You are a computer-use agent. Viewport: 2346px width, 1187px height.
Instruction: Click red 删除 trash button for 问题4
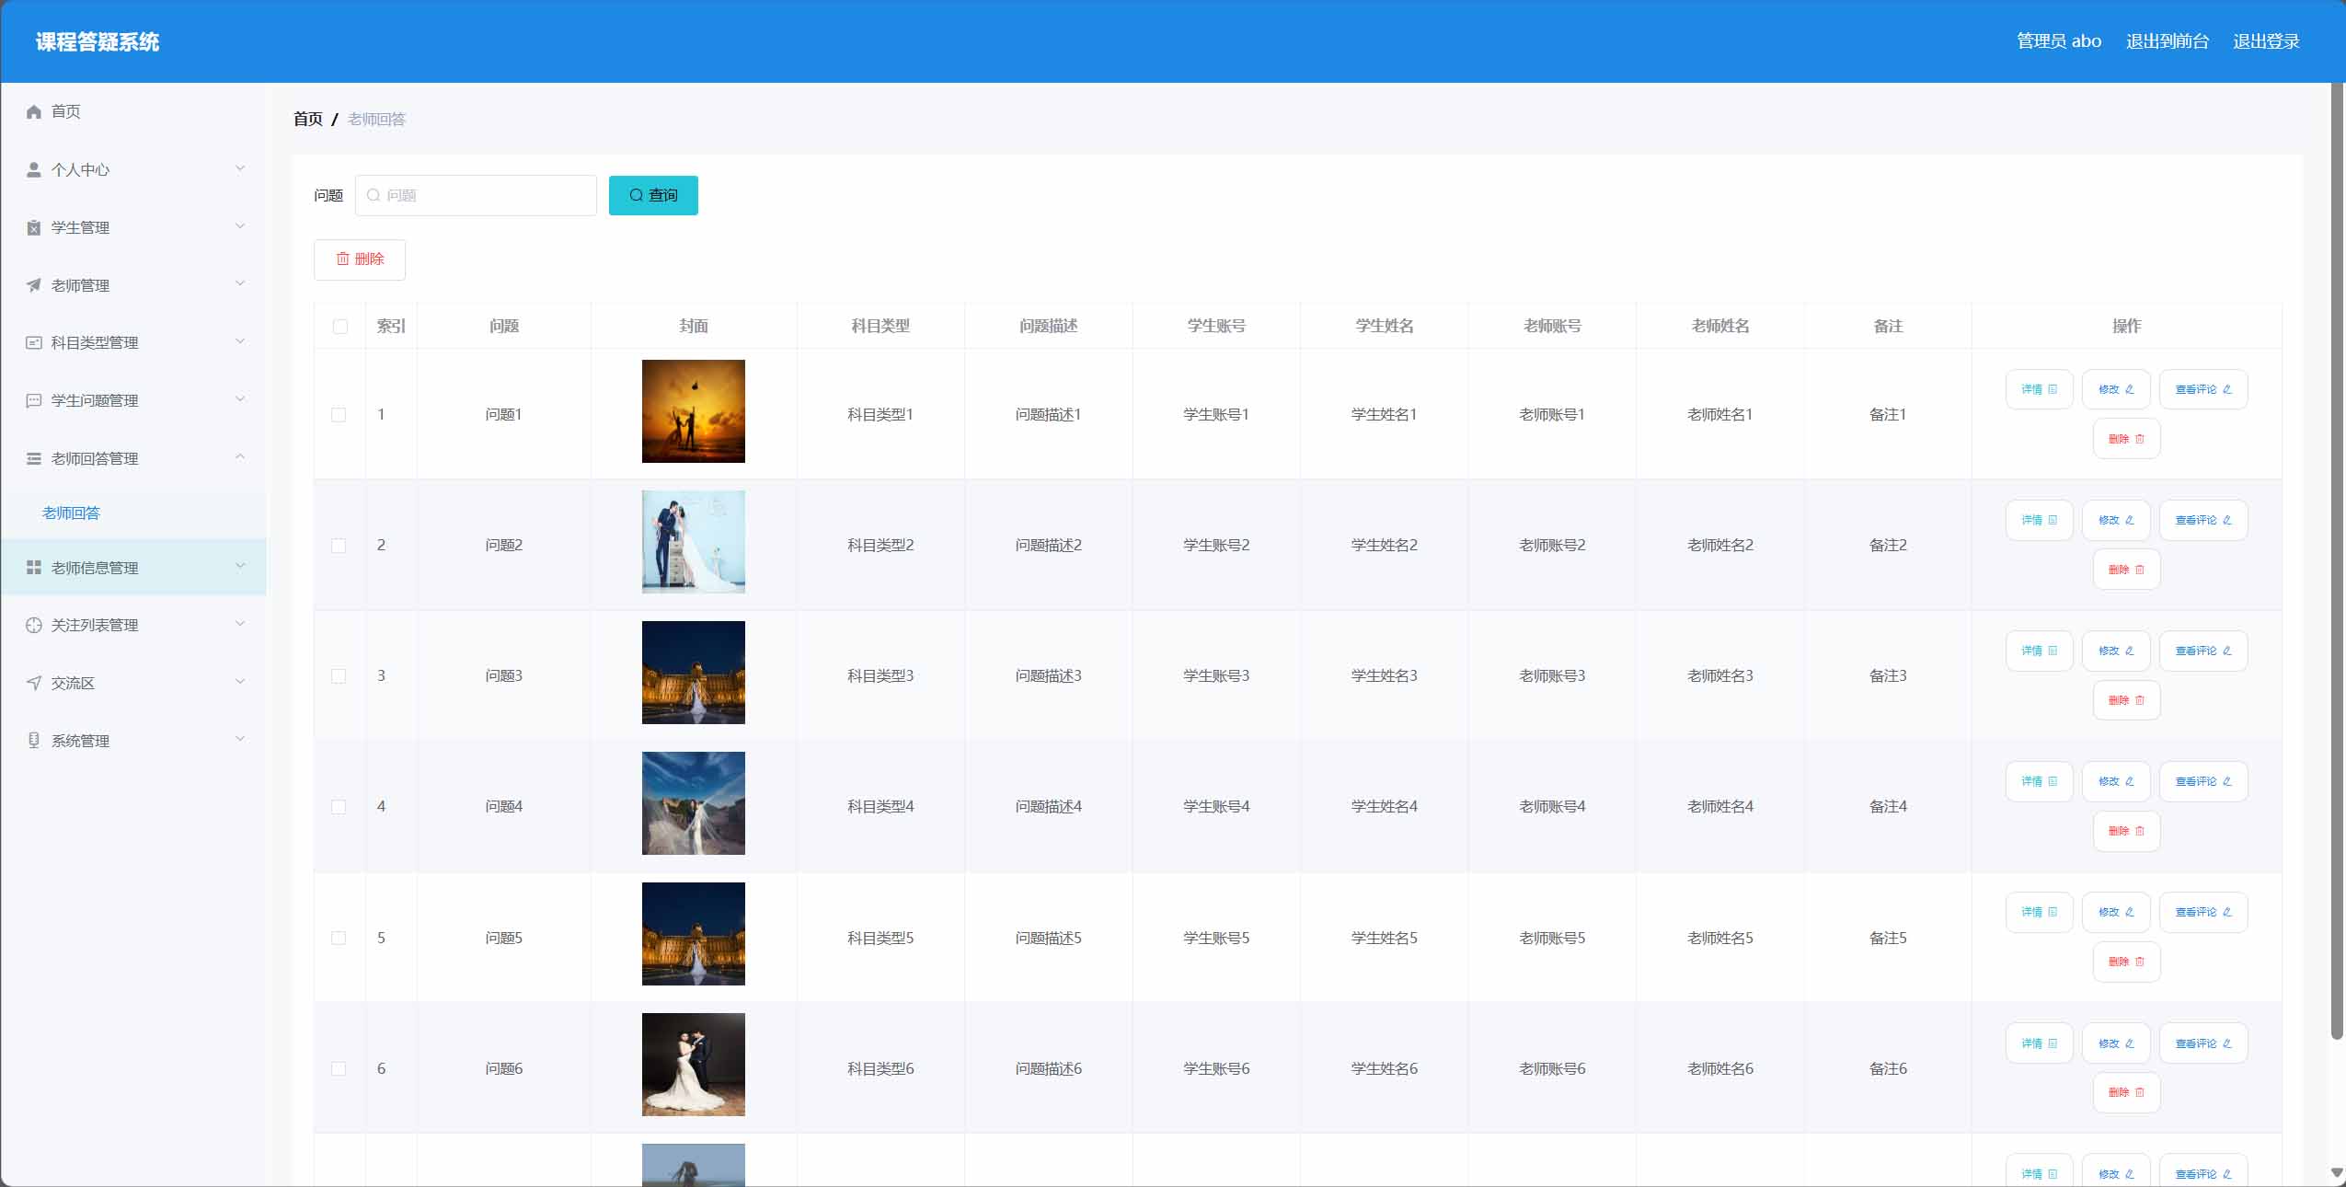tap(2126, 831)
